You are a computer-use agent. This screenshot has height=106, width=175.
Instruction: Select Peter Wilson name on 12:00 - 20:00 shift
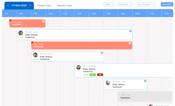pyautogui.click(x=89, y=69)
